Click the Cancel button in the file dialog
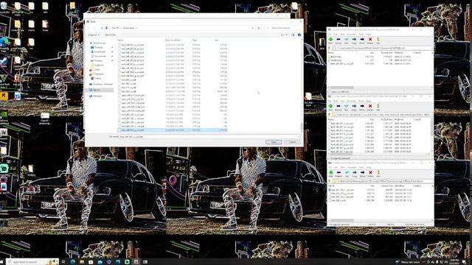The height and width of the screenshot is (265, 472). coord(292,142)
